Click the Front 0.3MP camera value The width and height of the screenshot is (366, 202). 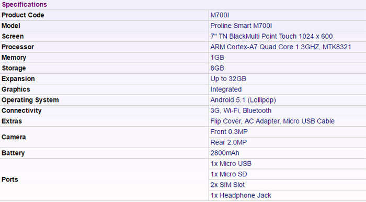pos(229,132)
